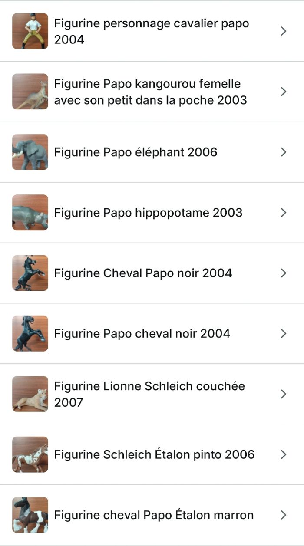Viewport: 304px width, 546px height.
Task: Tap chevron for cheval Papo Étalon marron
Action: coord(284,515)
